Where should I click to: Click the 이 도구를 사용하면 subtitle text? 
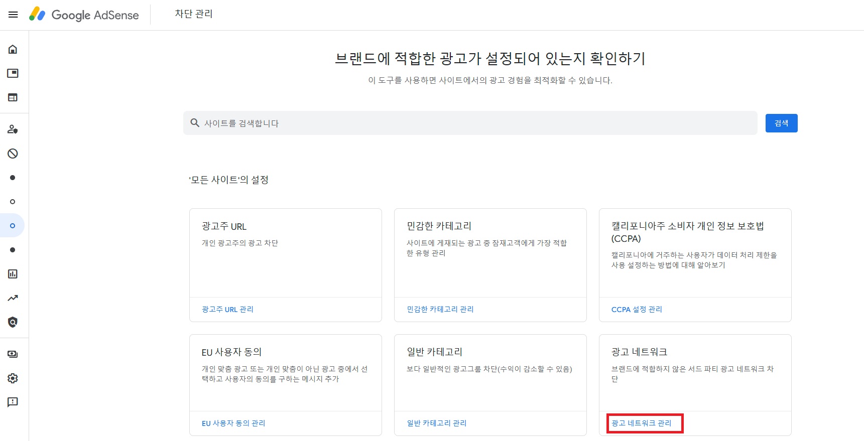pos(490,80)
